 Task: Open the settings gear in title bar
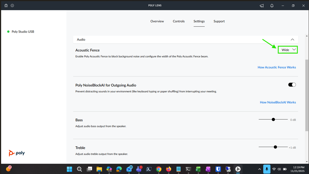coord(12,6)
